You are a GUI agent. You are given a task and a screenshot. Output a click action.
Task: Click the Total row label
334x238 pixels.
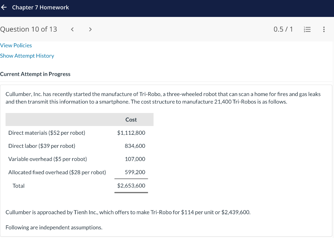(x=19, y=186)
